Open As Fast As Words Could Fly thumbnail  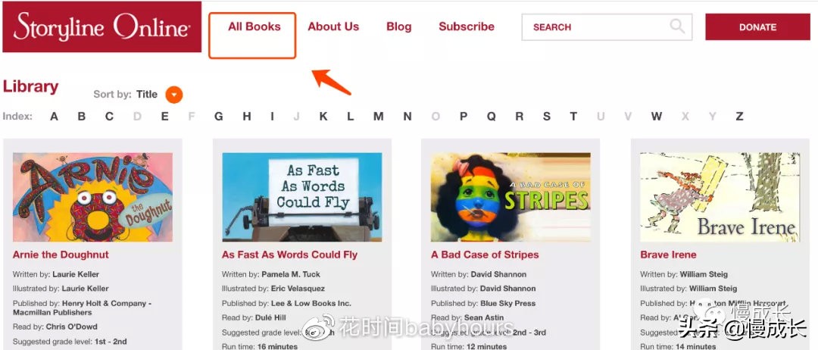coord(302,197)
